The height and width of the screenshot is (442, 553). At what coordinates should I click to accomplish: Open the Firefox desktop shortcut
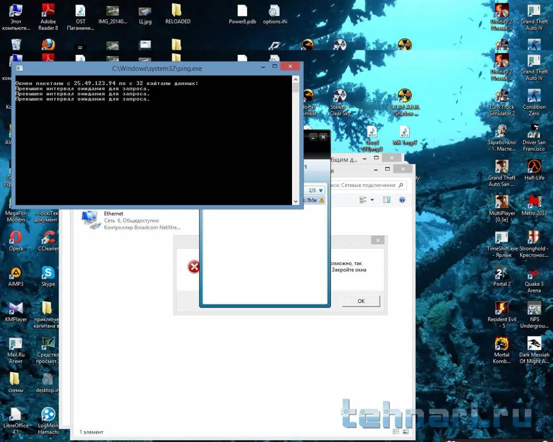[x=48, y=45]
